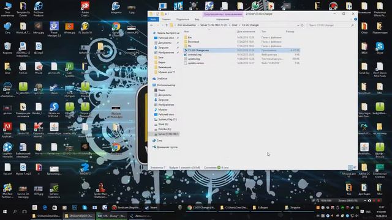This screenshot has height=220, width=392.
Task: Select the Kaspersky Internet Security desktop icon
Action: click(38, 130)
